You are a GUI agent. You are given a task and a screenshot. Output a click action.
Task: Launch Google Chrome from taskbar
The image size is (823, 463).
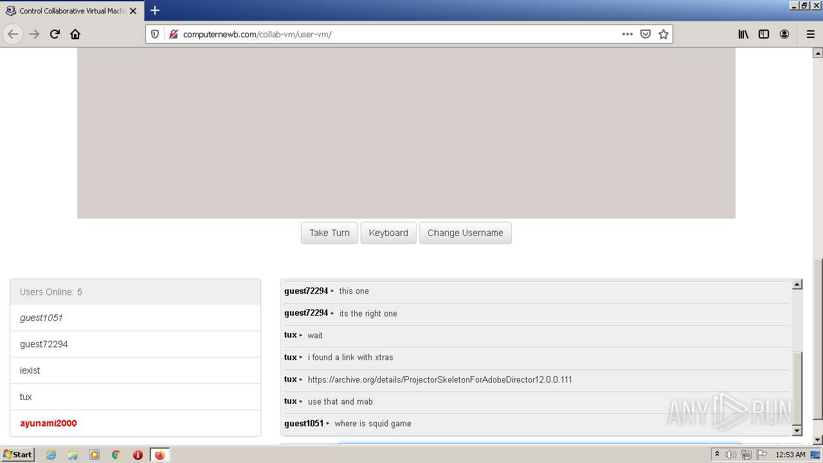[x=116, y=455]
